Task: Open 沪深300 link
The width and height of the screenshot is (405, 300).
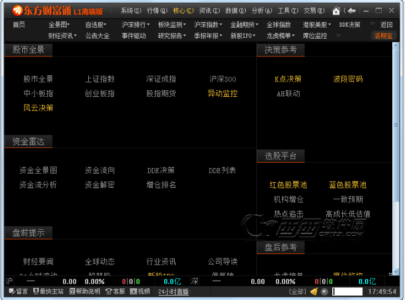Action: (222, 79)
